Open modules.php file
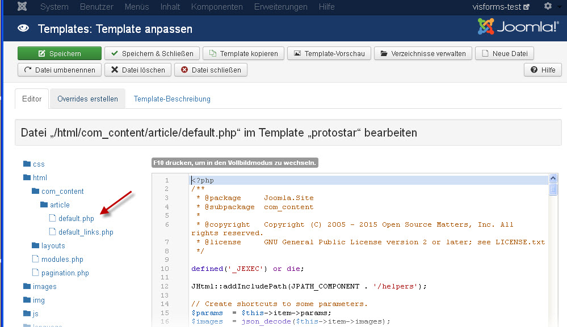567x327 pixels. pyautogui.click(x=62, y=259)
